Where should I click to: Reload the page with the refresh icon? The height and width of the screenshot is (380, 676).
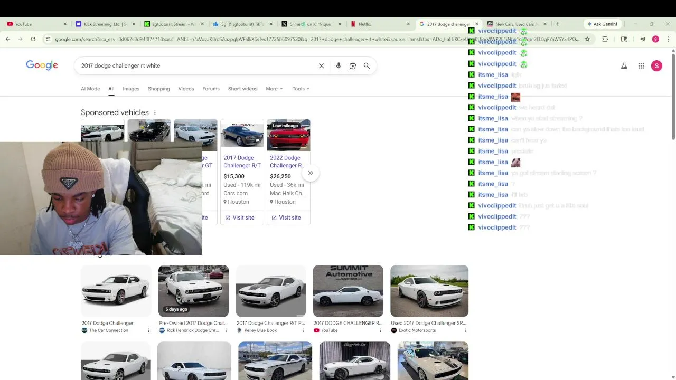click(x=33, y=39)
